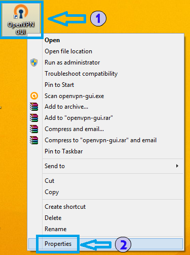Viewport: 190px width, 255px height.
Task: Click Pin to Start
Action: 105,85
